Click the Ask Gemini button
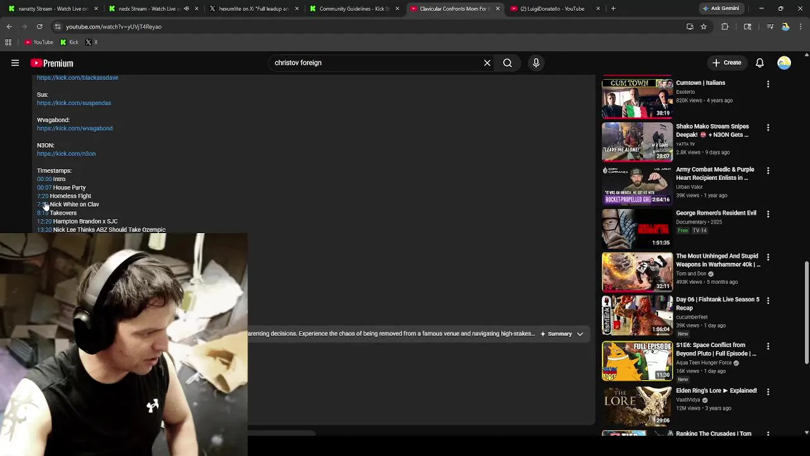The image size is (810, 456). click(x=720, y=8)
